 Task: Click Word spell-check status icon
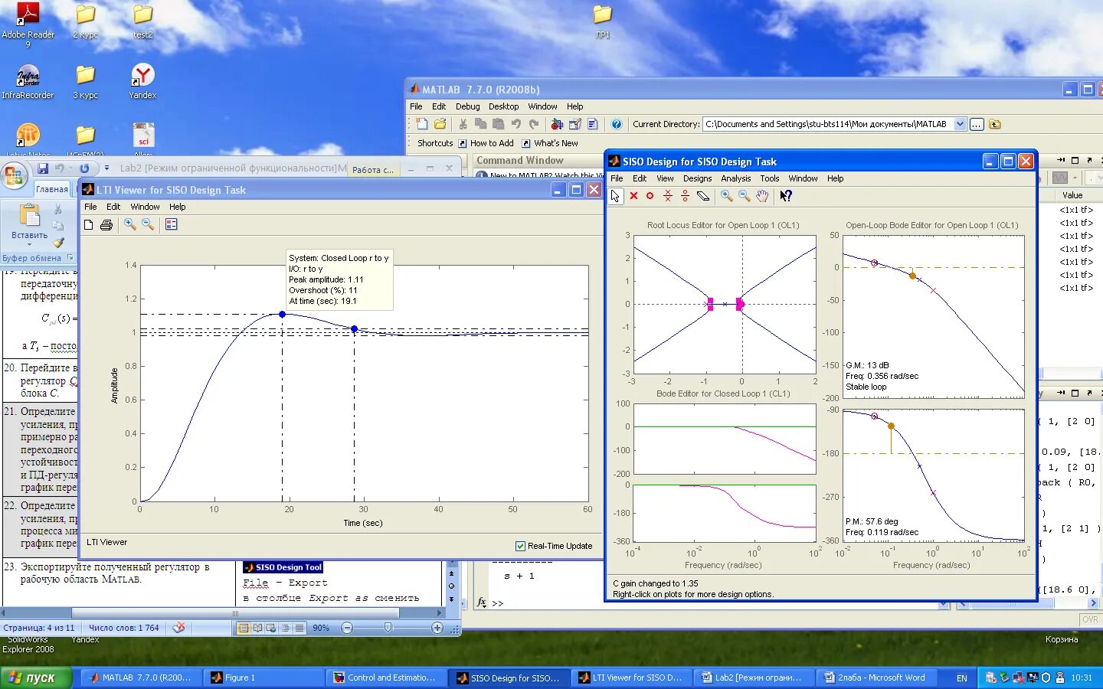[178, 628]
